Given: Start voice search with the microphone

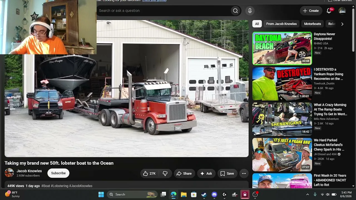Looking at the screenshot, I should [x=250, y=11].
